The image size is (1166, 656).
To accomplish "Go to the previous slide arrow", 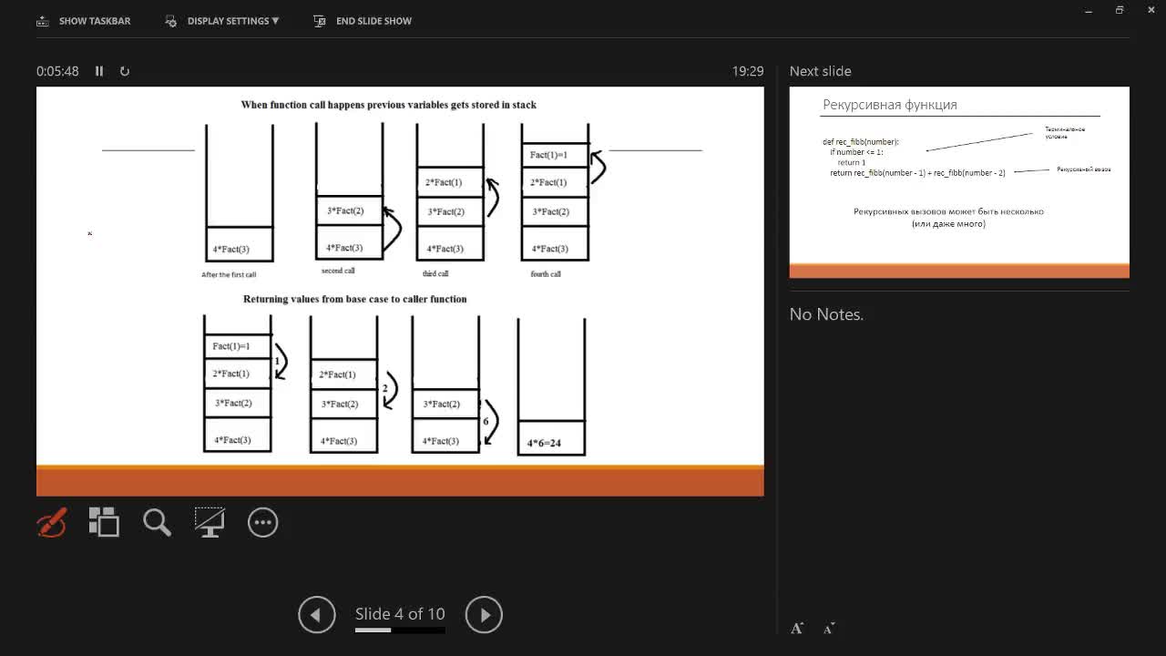I will point(317,614).
